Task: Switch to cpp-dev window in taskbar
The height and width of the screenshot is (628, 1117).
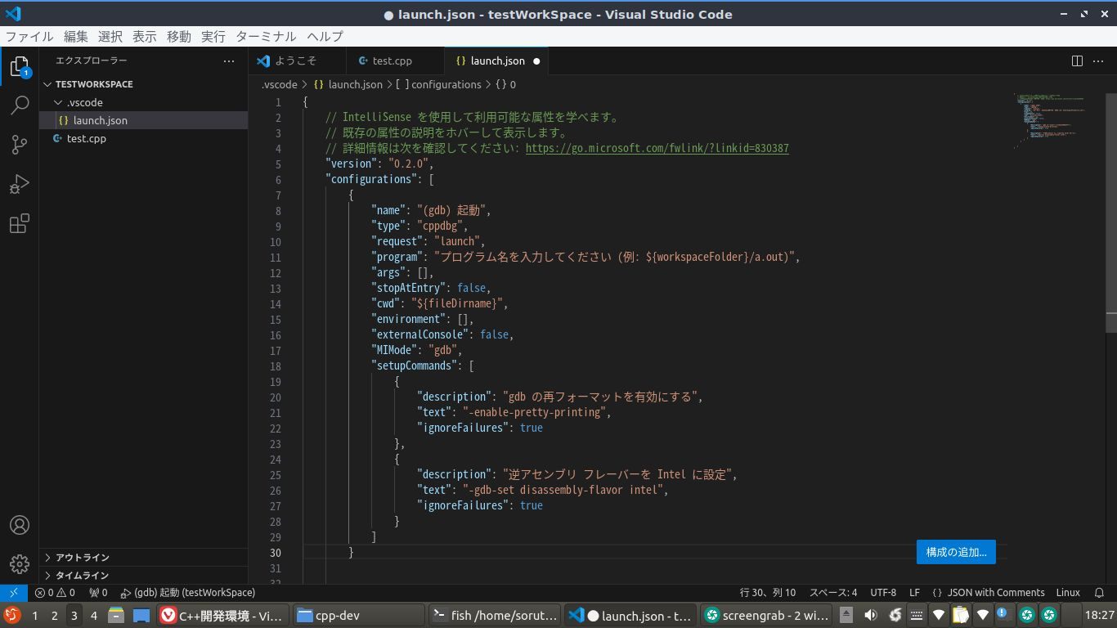Action: pyautogui.click(x=359, y=615)
